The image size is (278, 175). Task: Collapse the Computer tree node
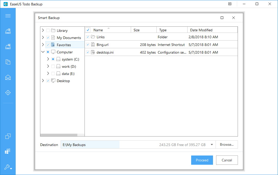tap(43, 52)
